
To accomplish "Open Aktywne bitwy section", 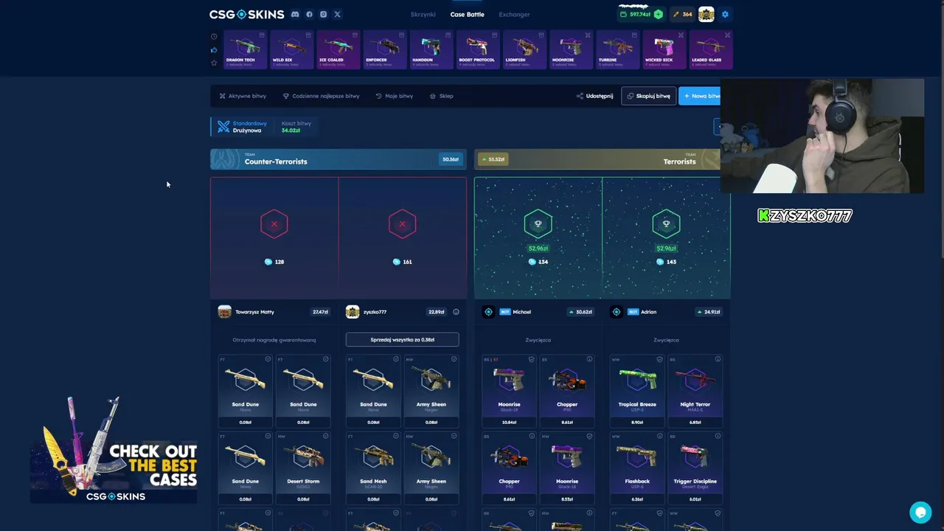I will (x=243, y=96).
